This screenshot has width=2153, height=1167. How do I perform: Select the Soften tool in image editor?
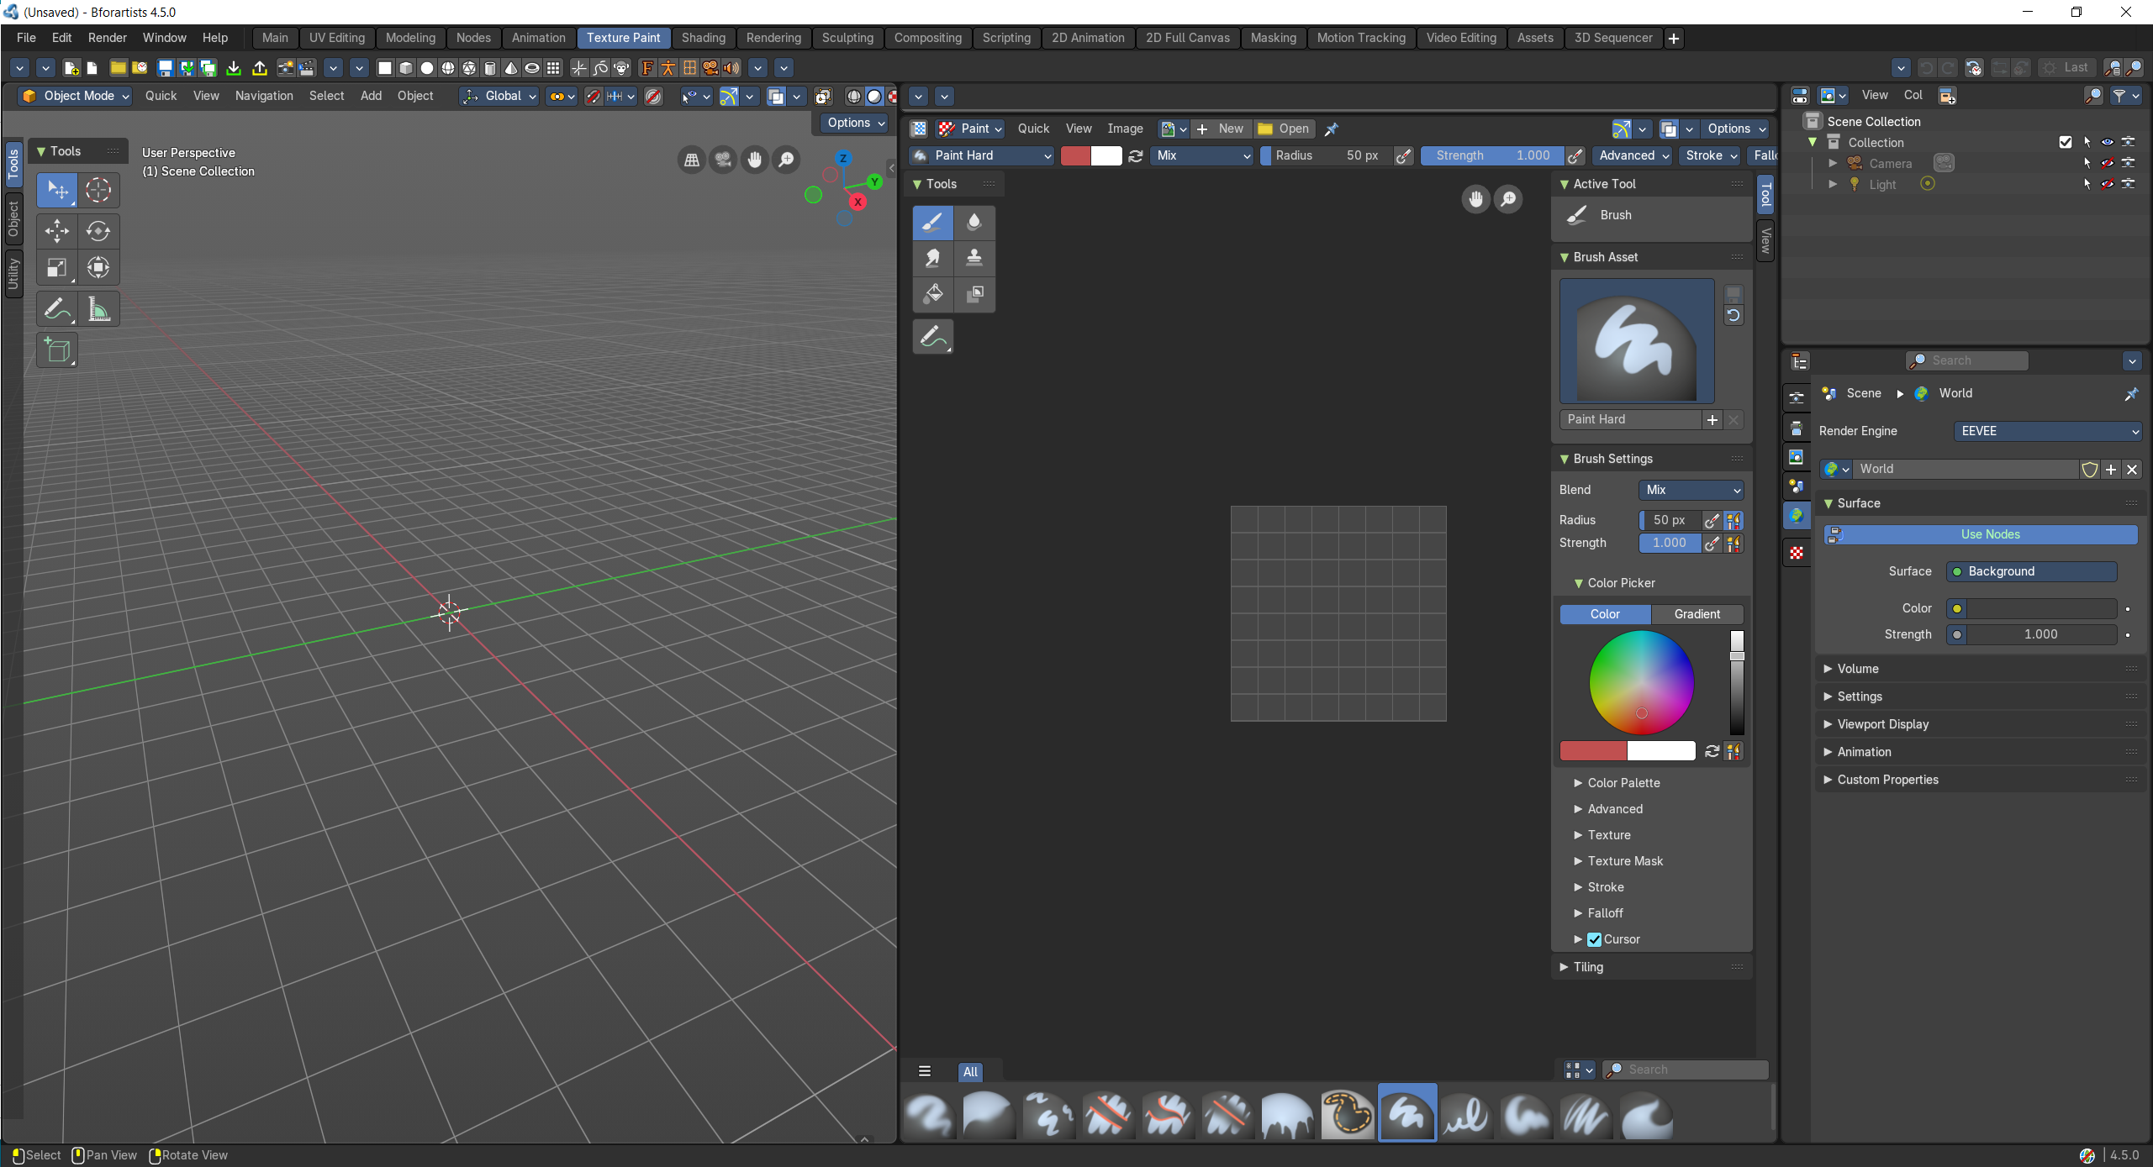pyautogui.click(x=974, y=223)
